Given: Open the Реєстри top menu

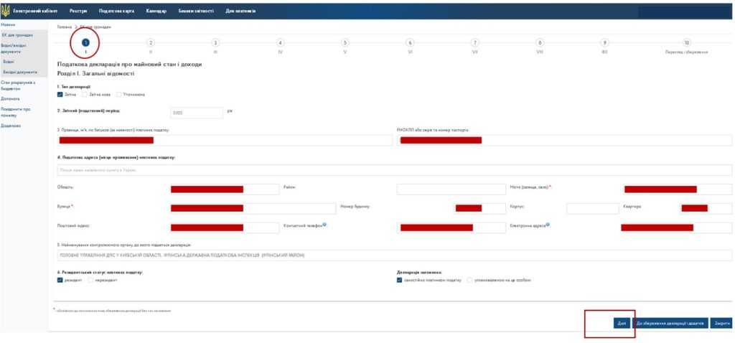Looking at the screenshot, I should pyautogui.click(x=78, y=11).
